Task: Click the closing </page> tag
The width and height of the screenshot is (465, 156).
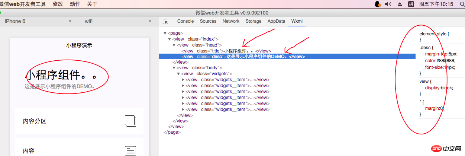Action: tap(172, 132)
